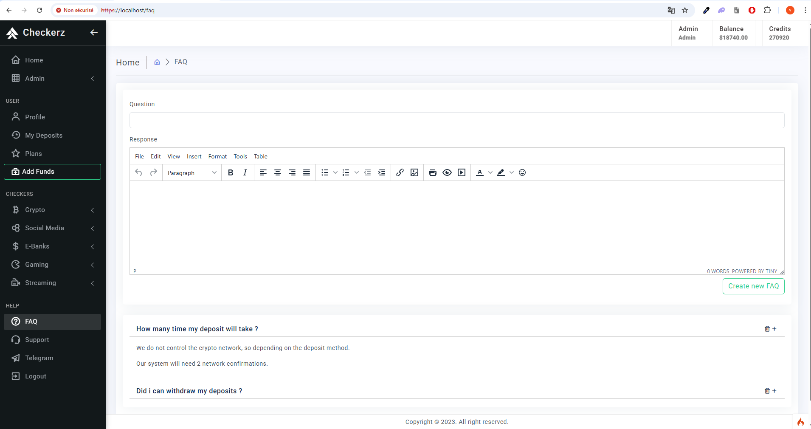Insert media with the play icon
Viewport: 811px width, 429px height.
click(x=462, y=172)
